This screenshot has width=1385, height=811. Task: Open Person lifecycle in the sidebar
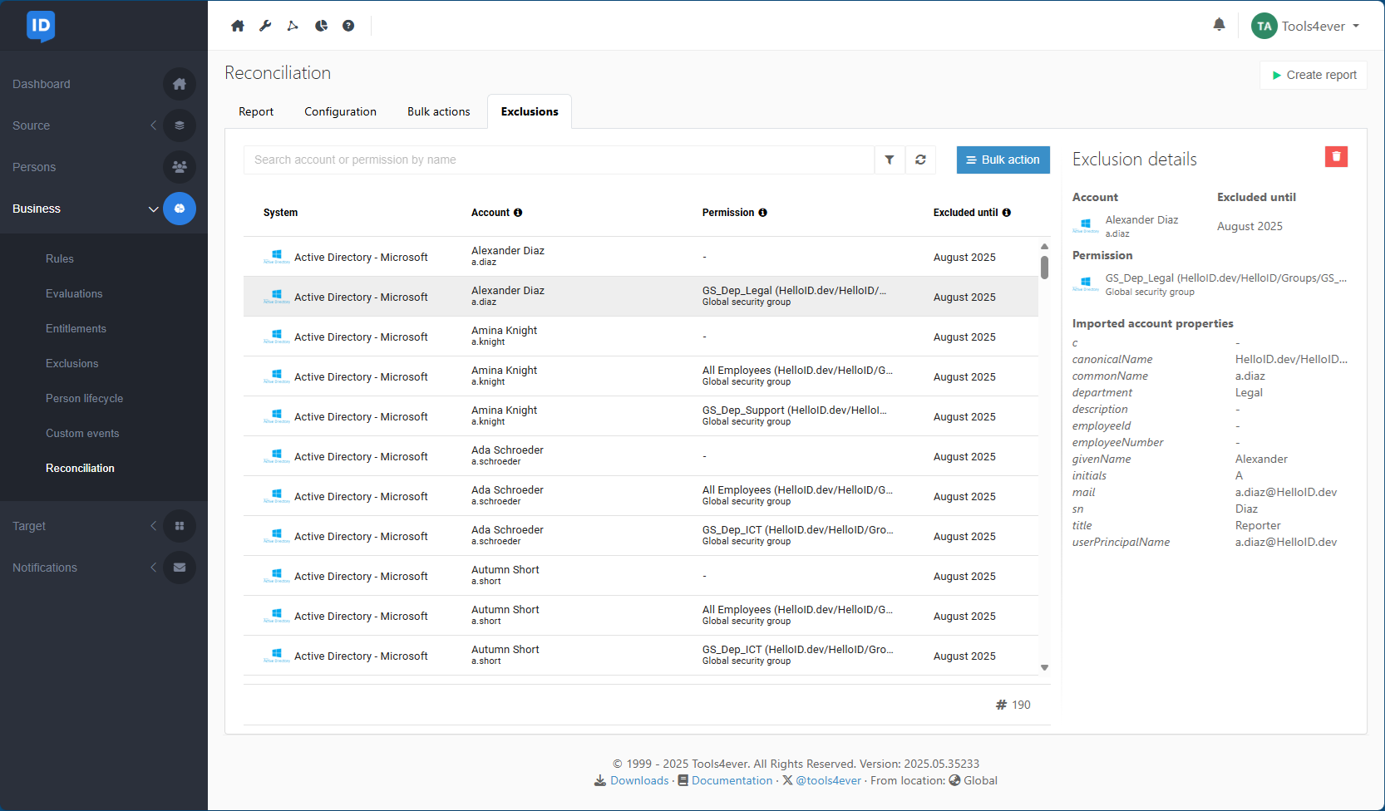(84, 398)
